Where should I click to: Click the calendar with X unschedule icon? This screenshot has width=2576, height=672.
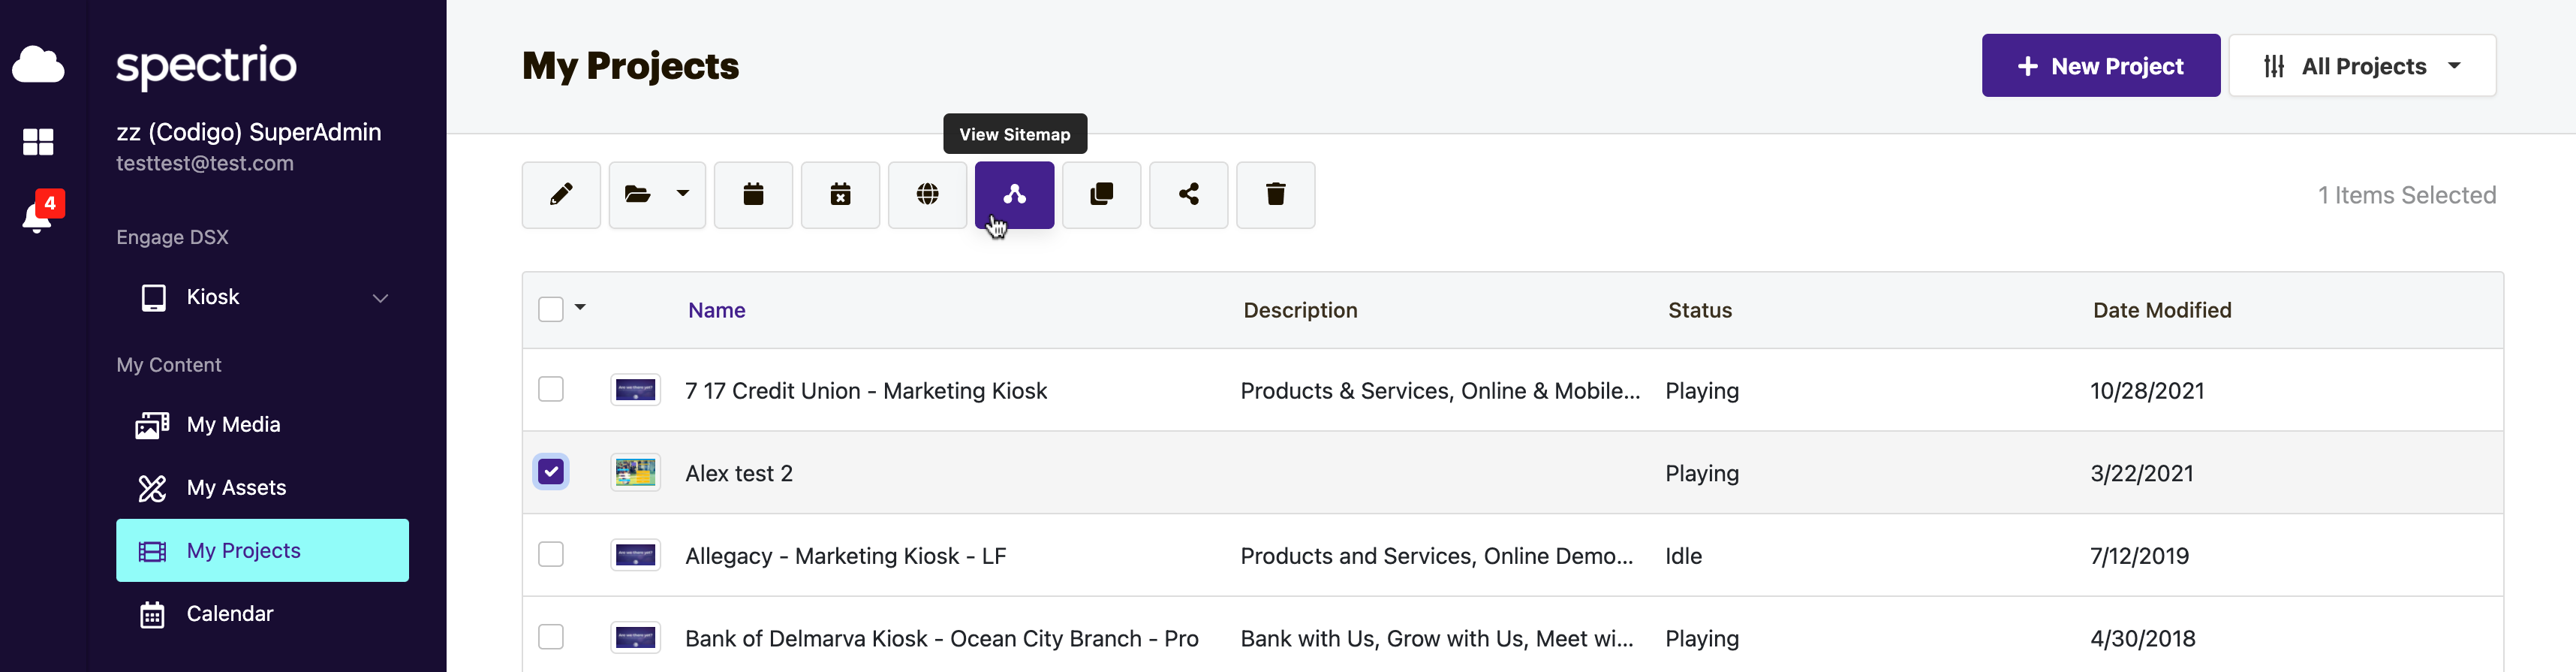pyautogui.click(x=840, y=195)
